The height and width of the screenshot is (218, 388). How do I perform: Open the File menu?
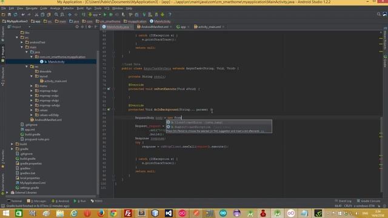click(x=4, y=8)
